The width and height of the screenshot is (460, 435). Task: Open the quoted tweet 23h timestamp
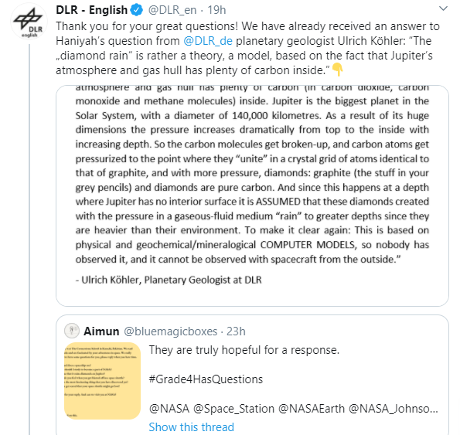tap(236, 331)
